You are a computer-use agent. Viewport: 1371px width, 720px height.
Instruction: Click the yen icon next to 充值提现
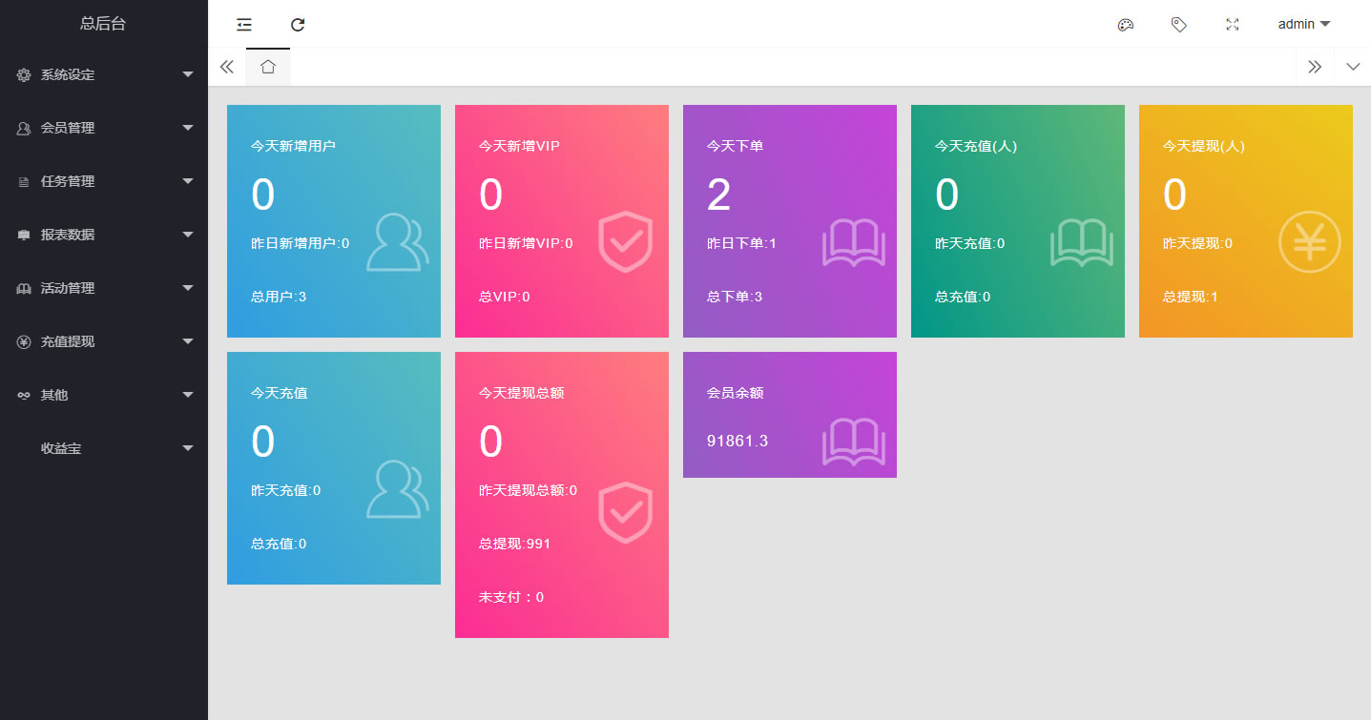pos(24,341)
